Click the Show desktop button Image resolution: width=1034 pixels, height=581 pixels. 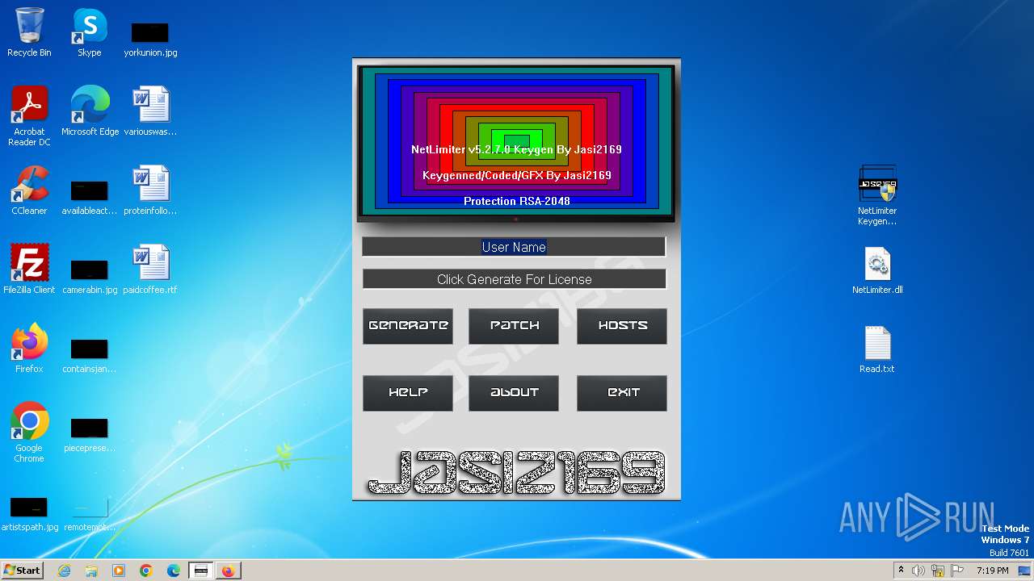pos(1025,571)
